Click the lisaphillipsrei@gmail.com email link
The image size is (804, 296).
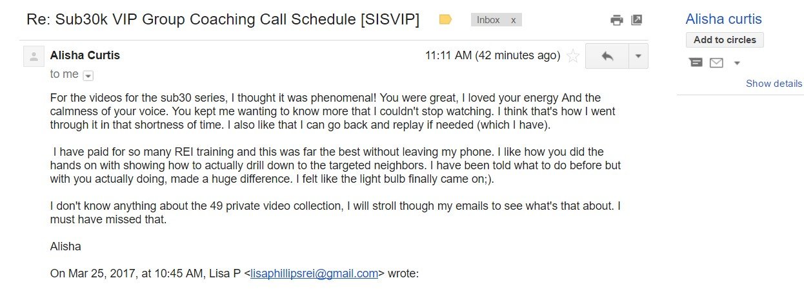point(314,273)
